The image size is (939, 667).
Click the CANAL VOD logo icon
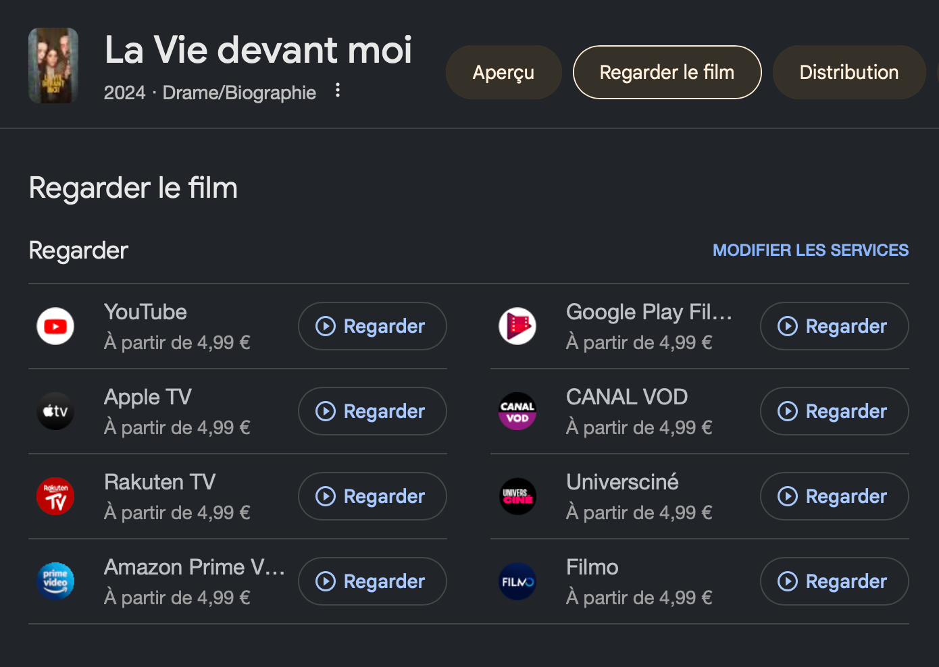tap(517, 411)
